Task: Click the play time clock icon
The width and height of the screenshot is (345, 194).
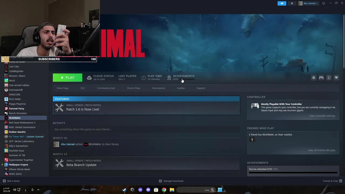Action: [143, 78]
